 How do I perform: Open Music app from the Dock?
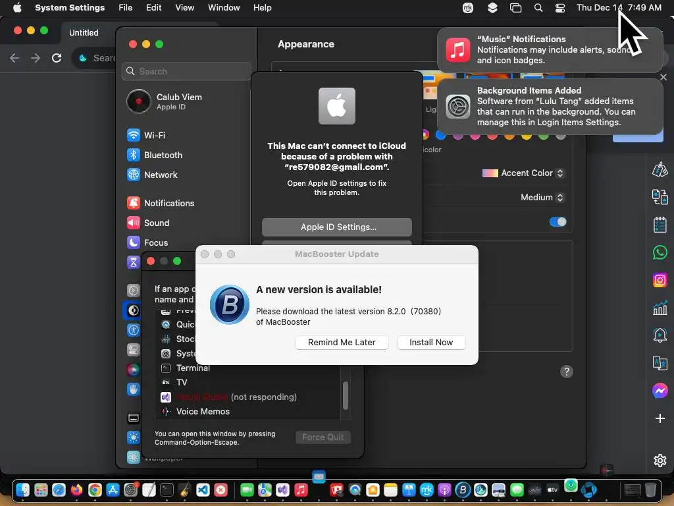(x=301, y=490)
